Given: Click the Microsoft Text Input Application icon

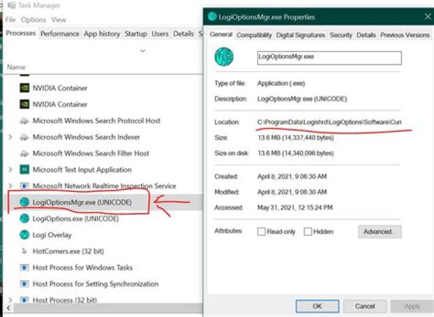Looking at the screenshot, I should tap(24, 170).
